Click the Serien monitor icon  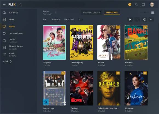(x=4, y=27)
